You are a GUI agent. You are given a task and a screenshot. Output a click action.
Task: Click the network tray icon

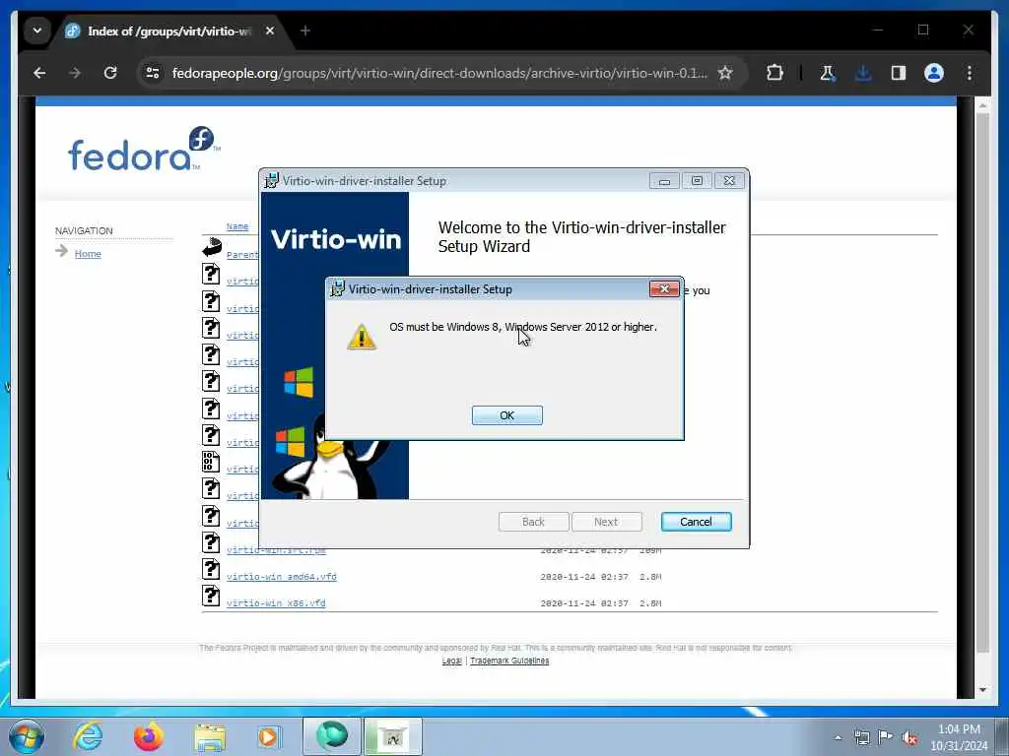point(861,738)
